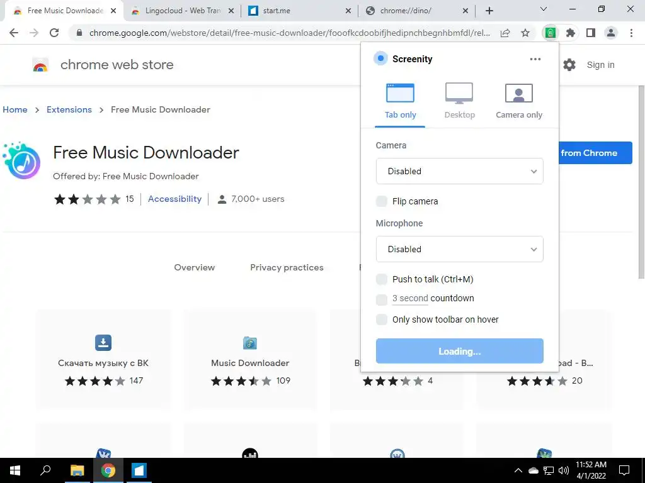Open a new browser tab
Image resolution: width=645 pixels, height=483 pixels.
tap(489, 11)
